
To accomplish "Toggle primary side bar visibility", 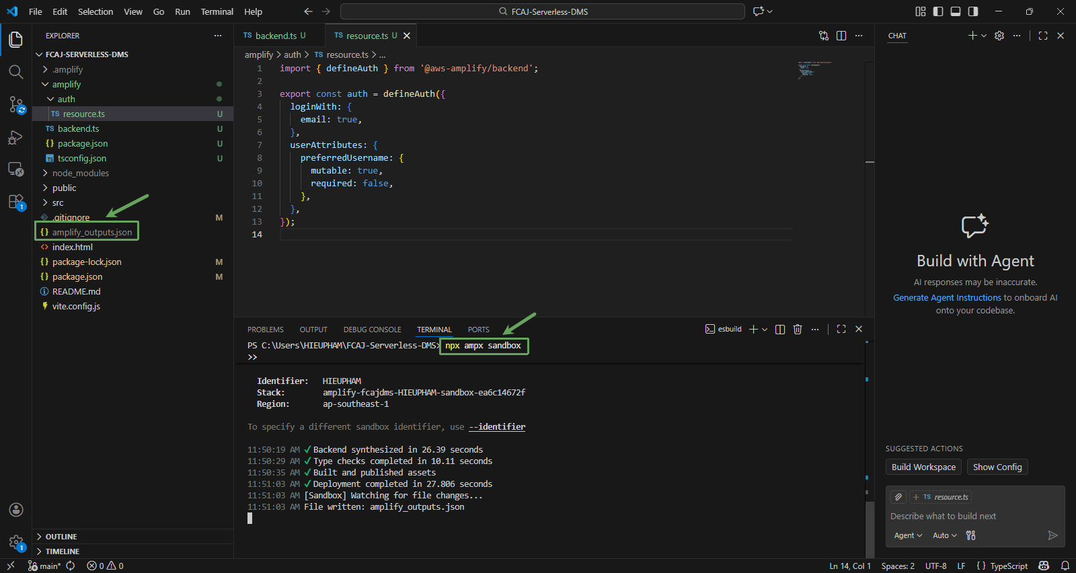I will 938,11.
